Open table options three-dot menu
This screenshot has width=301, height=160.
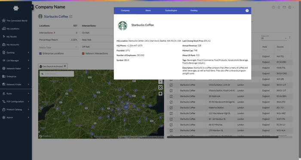tap(290, 38)
